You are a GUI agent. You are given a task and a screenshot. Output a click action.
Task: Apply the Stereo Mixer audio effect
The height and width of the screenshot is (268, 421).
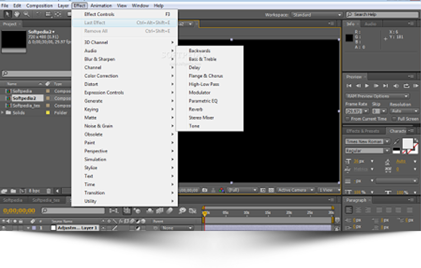point(209,118)
